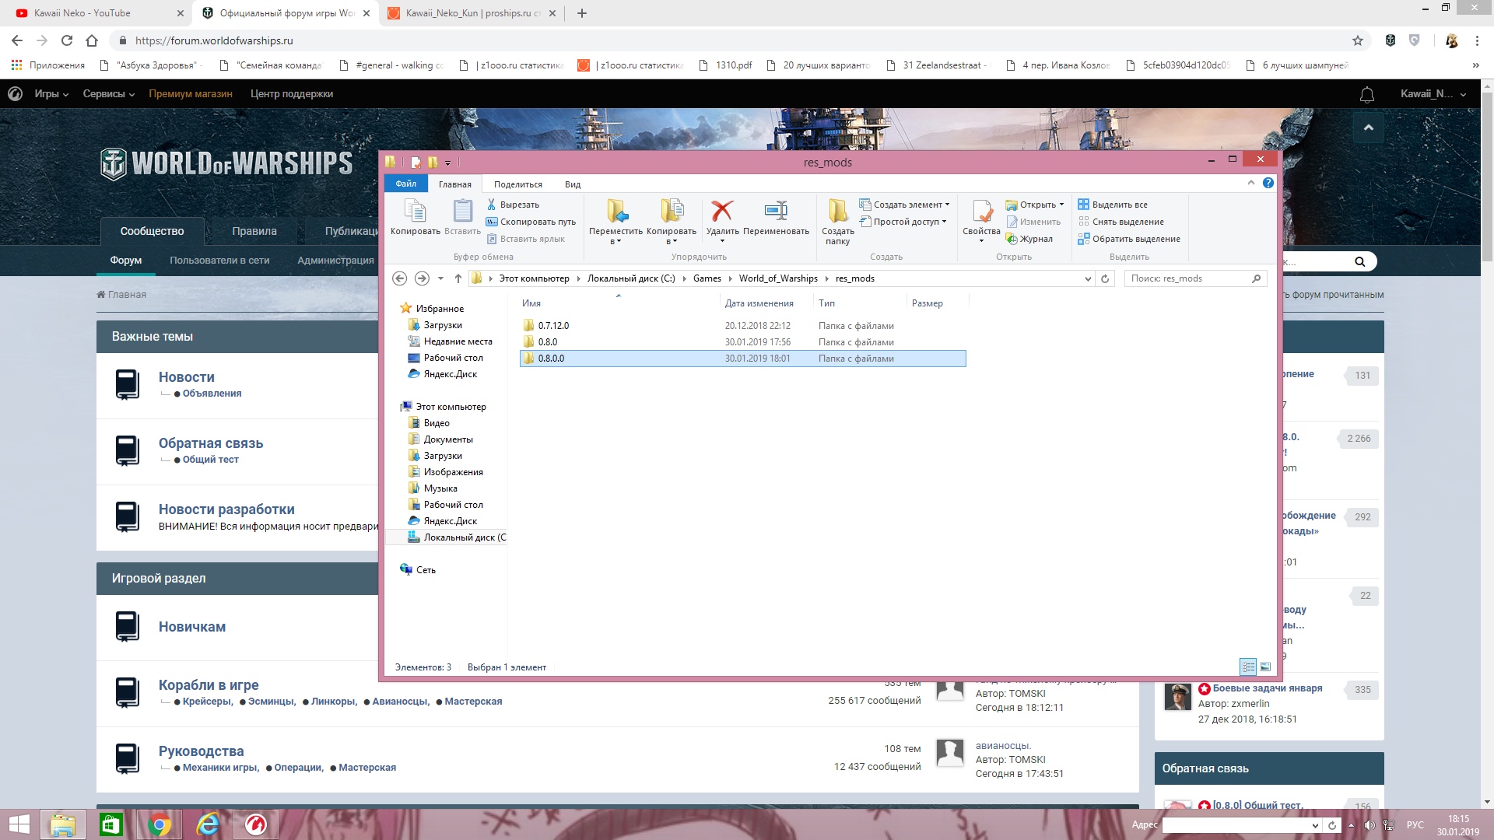The width and height of the screenshot is (1494, 840).
Task: Open the Share (Поделиться) ribbon tab
Action: 518,184
